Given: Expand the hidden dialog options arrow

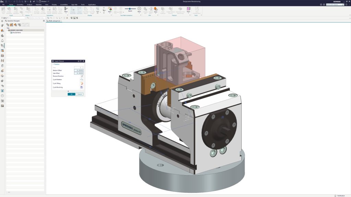Looking at the screenshot, I should [x=68, y=91].
